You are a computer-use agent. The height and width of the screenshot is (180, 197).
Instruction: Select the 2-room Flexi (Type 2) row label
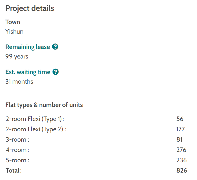pyautogui.click(x=36, y=129)
